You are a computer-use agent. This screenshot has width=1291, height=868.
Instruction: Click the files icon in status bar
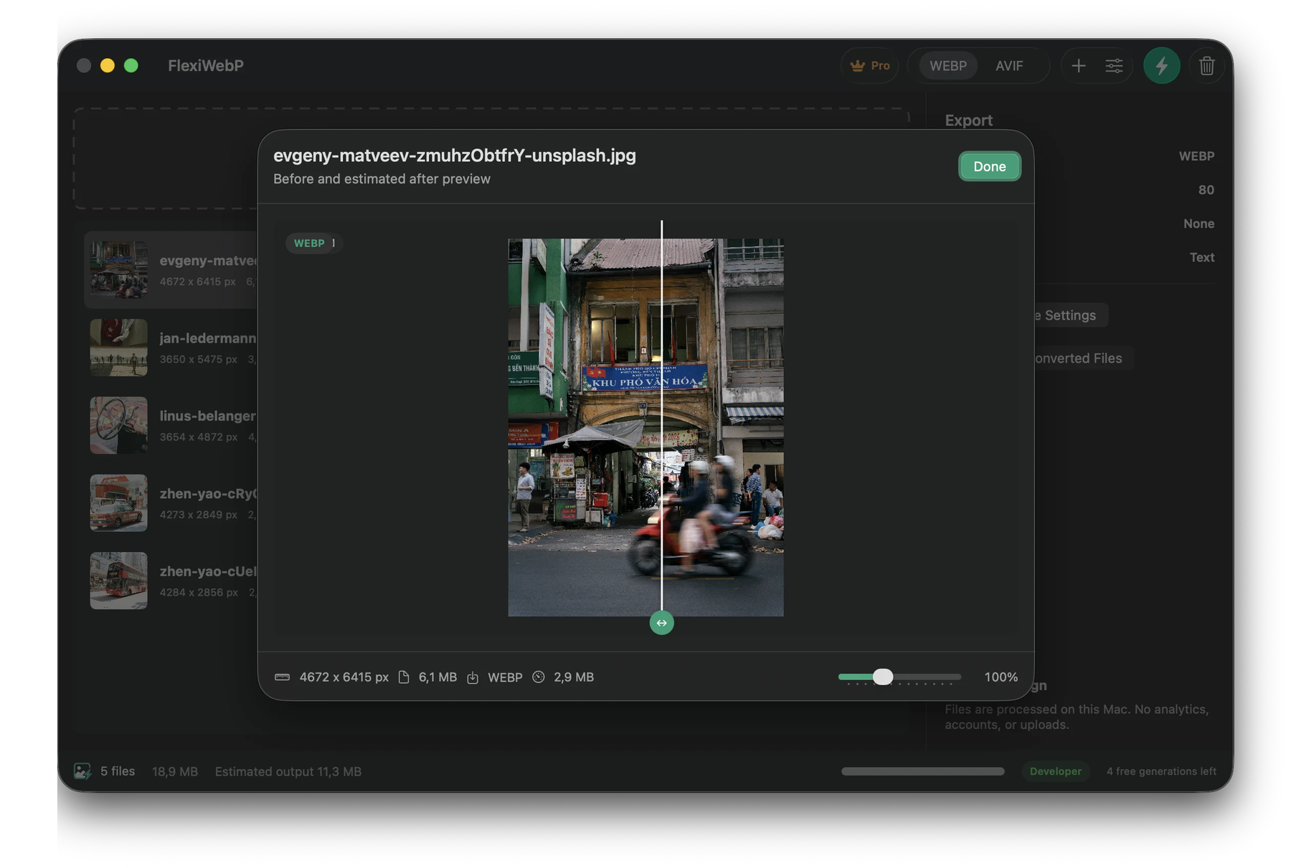coord(82,771)
